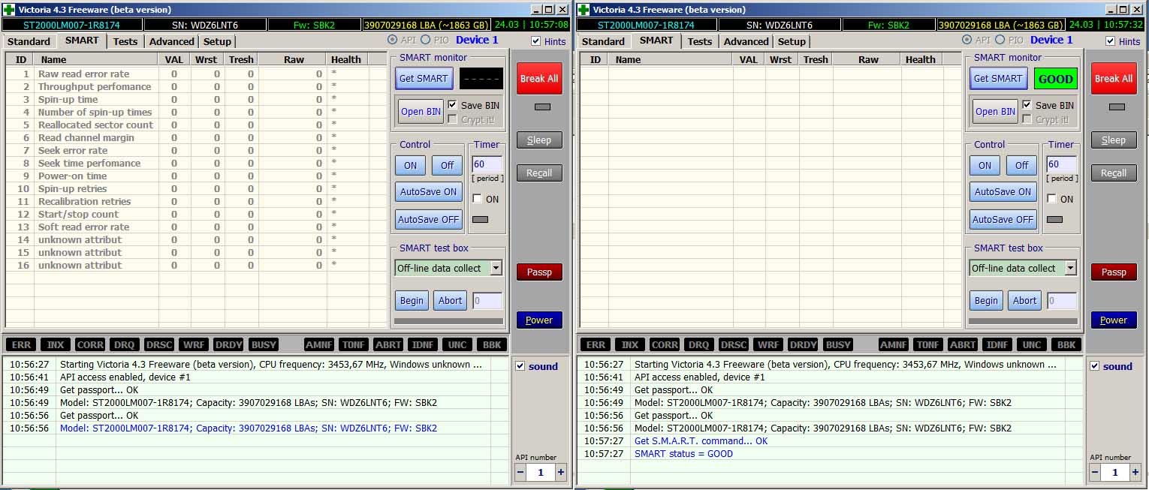Click Break All in left window

(x=538, y=78)
